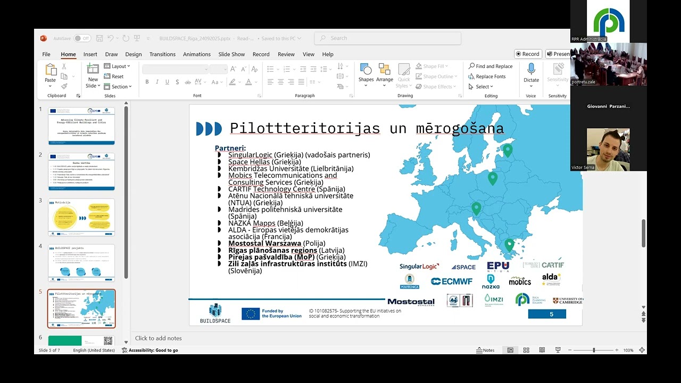Click the Arrange icon
The image size is (681, 383).
(385, 70)
